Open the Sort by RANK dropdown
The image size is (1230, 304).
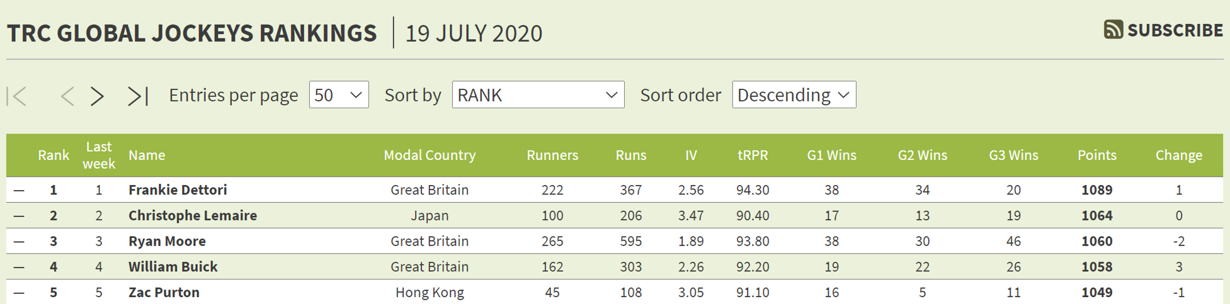tap(538, 95)
